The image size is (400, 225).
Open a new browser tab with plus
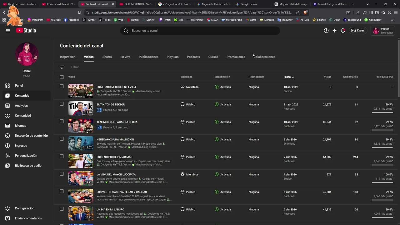[353, 4]
